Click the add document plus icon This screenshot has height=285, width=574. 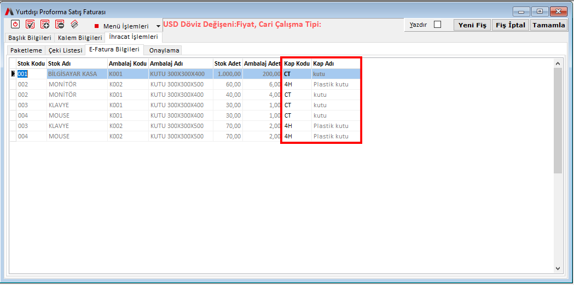[x=45, y=25]
